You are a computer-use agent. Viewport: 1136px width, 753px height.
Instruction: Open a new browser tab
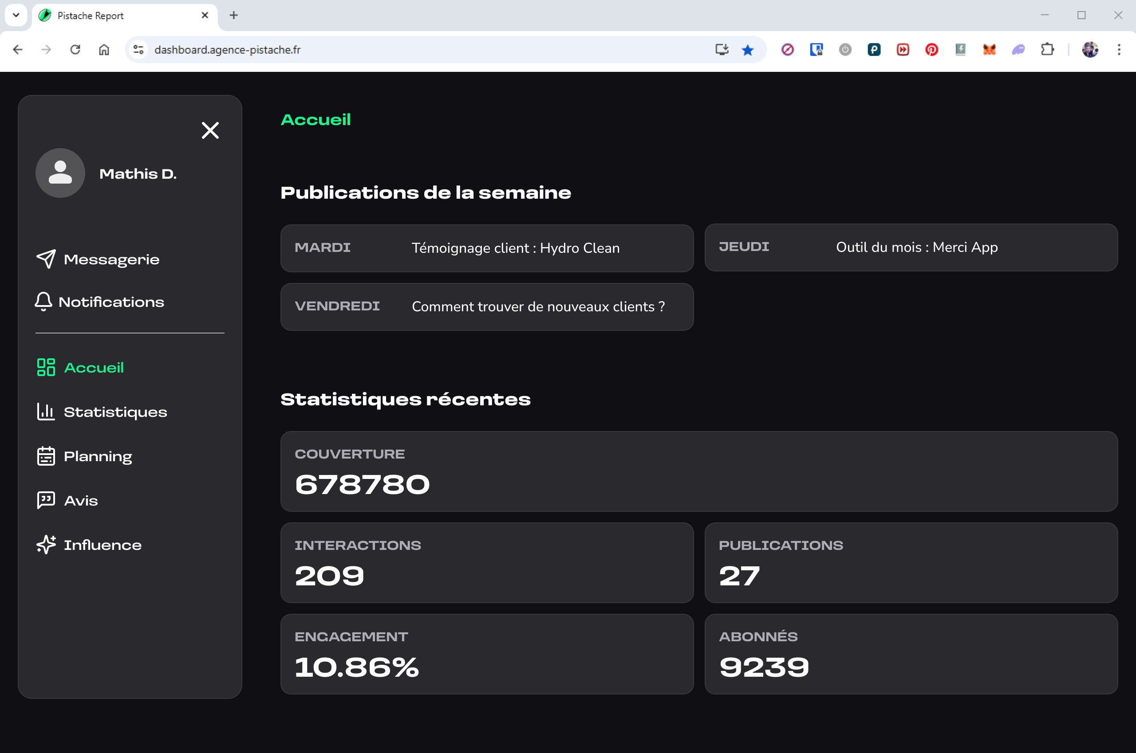(x=233, y=16)
